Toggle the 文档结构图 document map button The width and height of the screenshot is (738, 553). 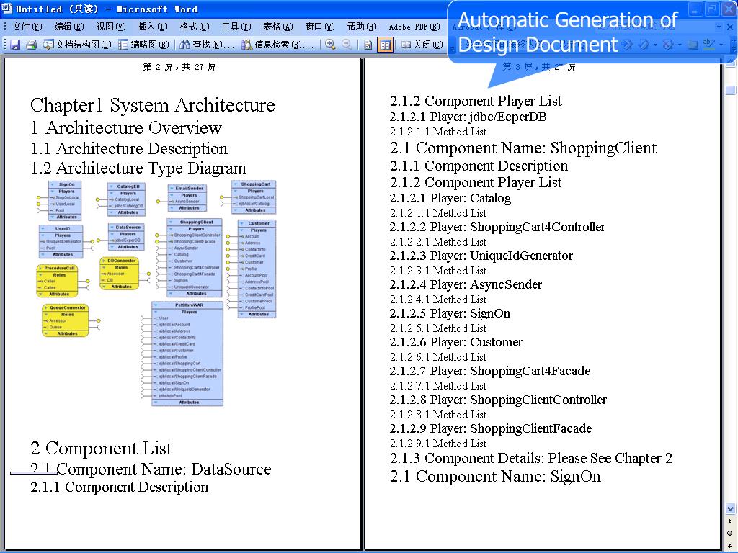pos(76,45)
